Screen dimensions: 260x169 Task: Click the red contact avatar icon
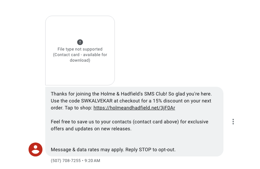point(36,149)
